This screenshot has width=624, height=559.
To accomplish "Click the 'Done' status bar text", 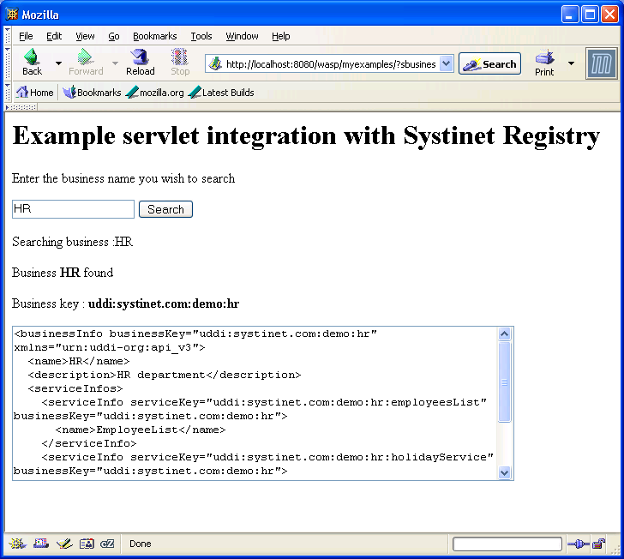I will [x=140, y=544].
